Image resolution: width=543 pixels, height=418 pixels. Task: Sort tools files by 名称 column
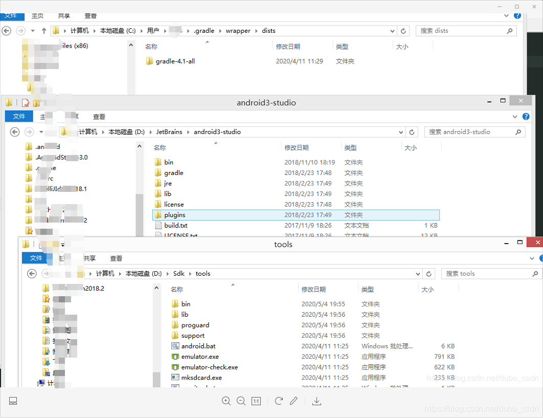point(177,290)
